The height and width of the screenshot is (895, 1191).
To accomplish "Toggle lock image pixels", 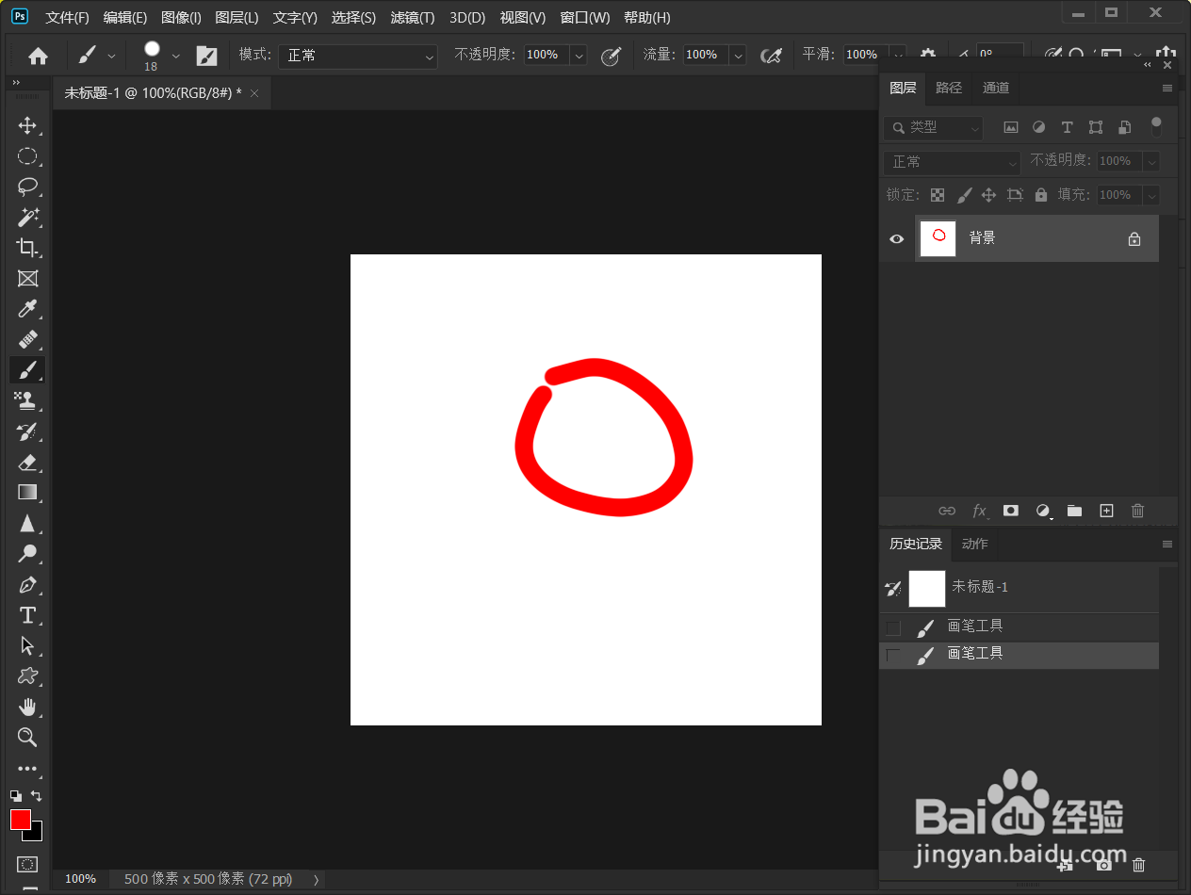I will [x=964, y=195].
